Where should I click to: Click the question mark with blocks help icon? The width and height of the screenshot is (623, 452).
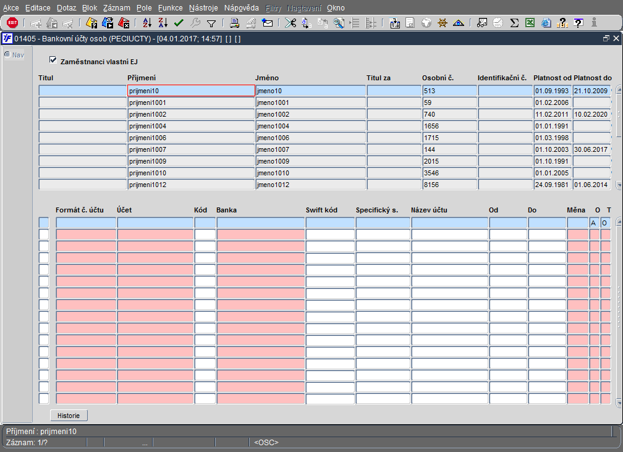pyautogui.click(x=562, y=23)
